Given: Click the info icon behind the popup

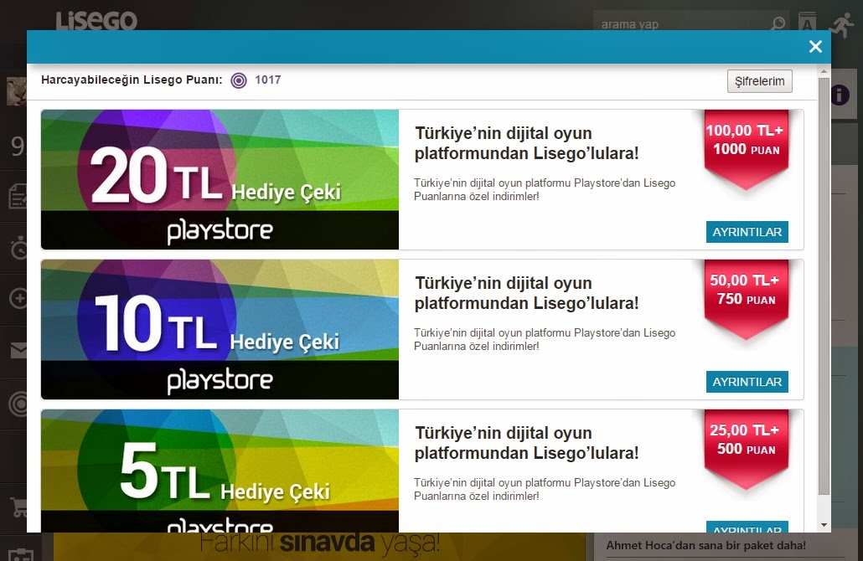Looking at the screenshot, I should 840,95.
